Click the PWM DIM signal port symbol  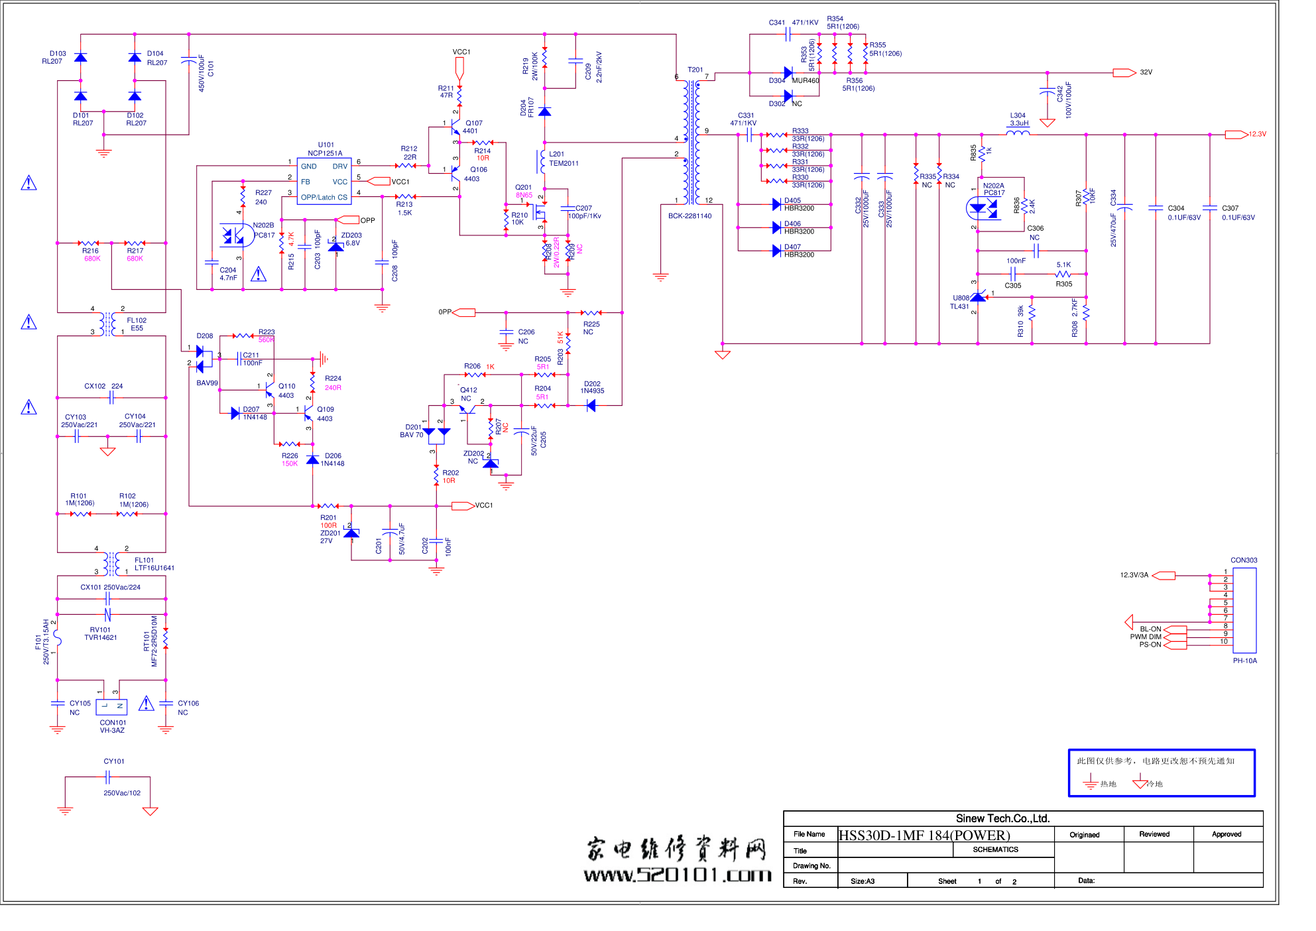click(x=1175, y=637)
